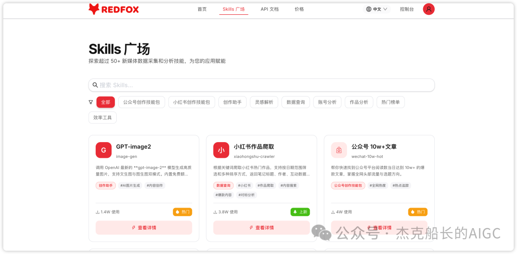
Task: Go to 首页 in the navigation
Action: click(x=202, y=9)
